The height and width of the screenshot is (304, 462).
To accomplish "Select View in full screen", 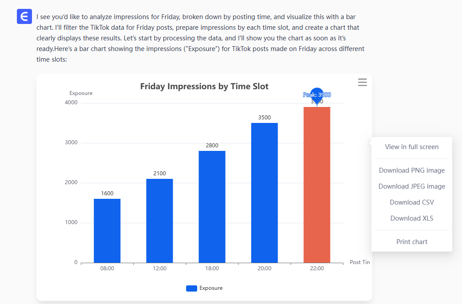I will (x=412, y=147).
